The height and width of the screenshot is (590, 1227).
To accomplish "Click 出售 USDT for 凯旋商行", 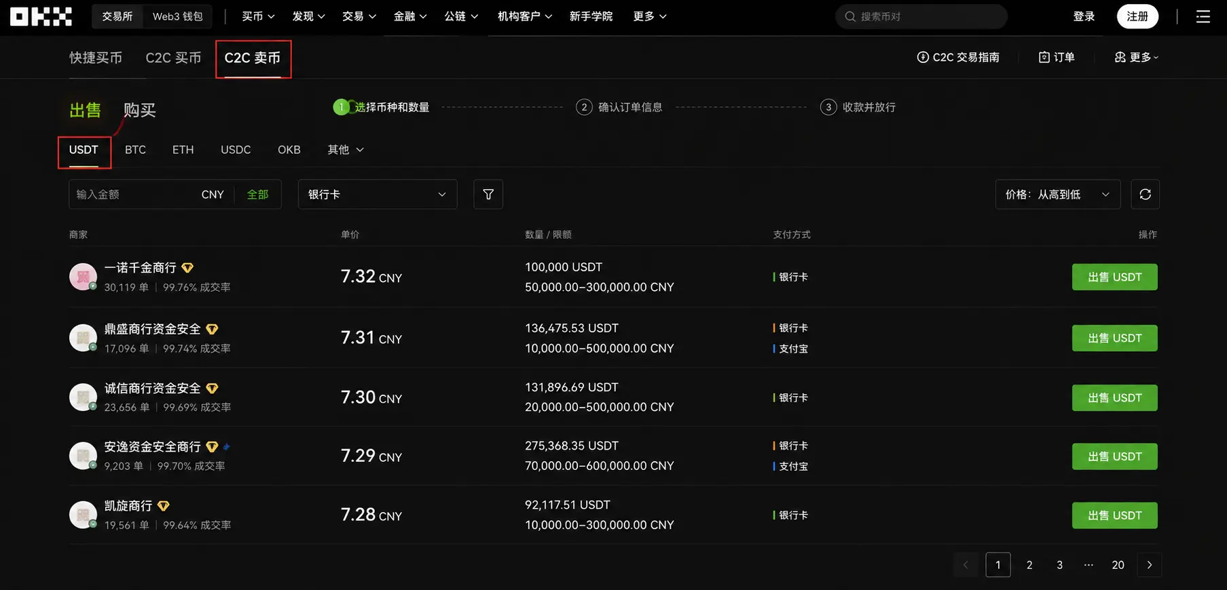I will 1114,515.
